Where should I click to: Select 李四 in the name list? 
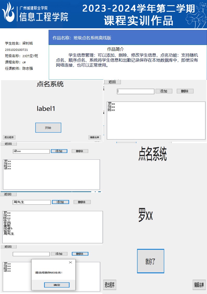7,223
